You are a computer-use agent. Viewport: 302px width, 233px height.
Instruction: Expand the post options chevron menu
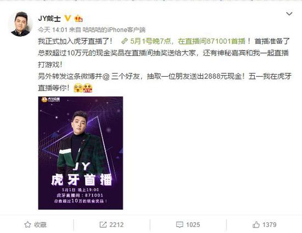[x=289, y=14]
